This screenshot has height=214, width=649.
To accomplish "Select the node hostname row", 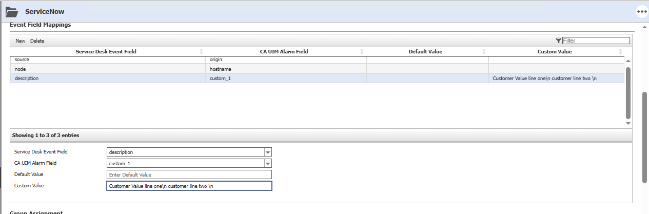I will click(x=108, y=69).
